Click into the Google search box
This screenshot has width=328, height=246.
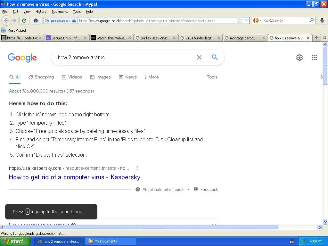(x=126, y=57)
